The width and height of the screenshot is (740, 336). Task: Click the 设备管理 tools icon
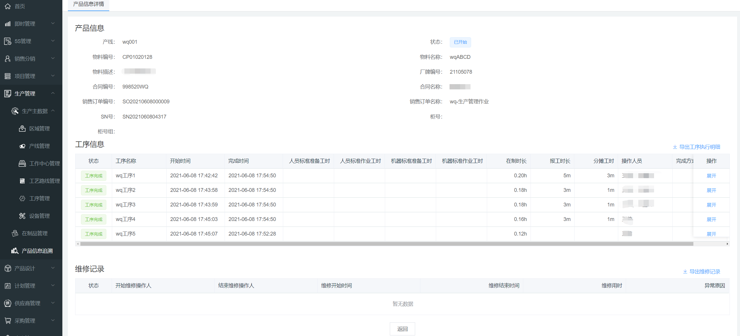point(22,216)
